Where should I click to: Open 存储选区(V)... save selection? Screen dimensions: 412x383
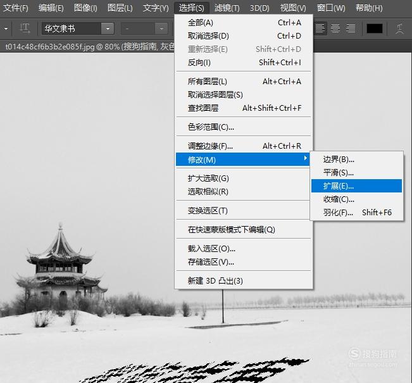[x=244, y=262]
